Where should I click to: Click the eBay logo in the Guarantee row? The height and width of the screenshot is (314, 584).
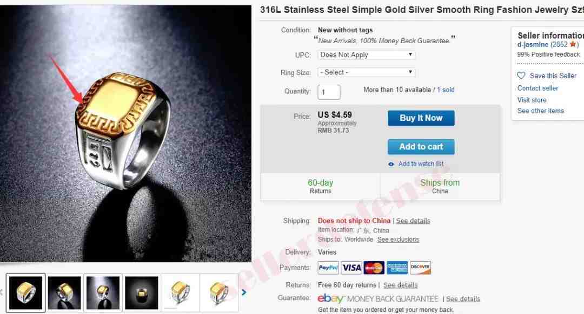click(330, 298)
